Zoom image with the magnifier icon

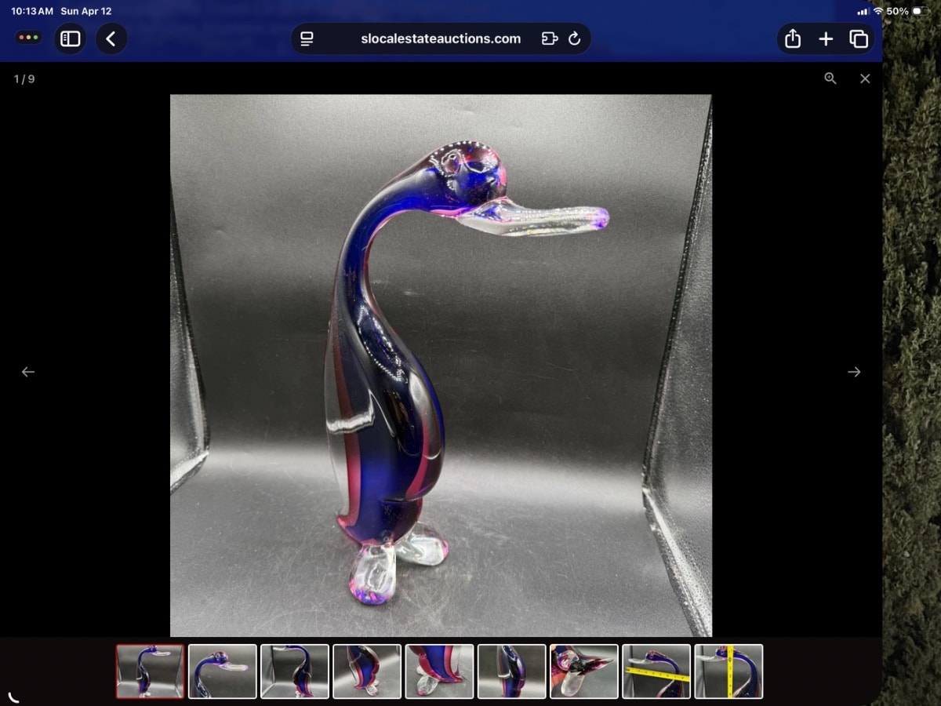830,78
